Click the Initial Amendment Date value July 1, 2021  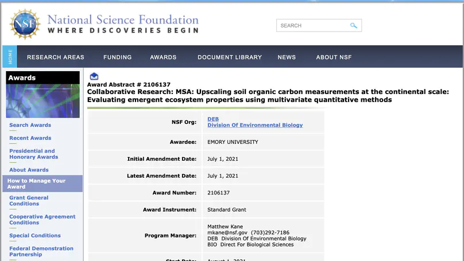pyautogui.click(x=223, y=159)
